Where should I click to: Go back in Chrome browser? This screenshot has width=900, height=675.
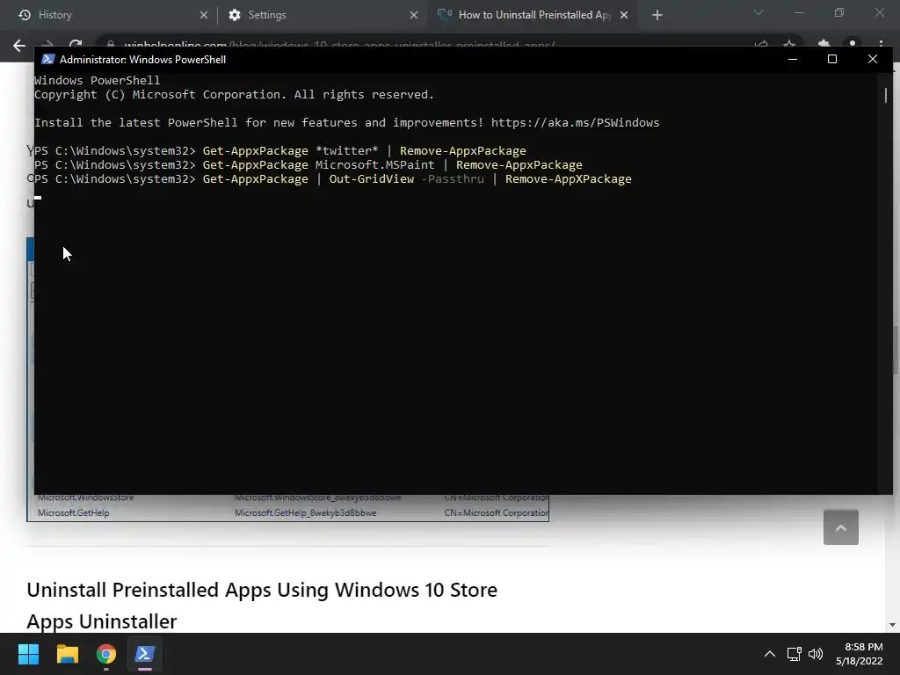click(19, 46)
